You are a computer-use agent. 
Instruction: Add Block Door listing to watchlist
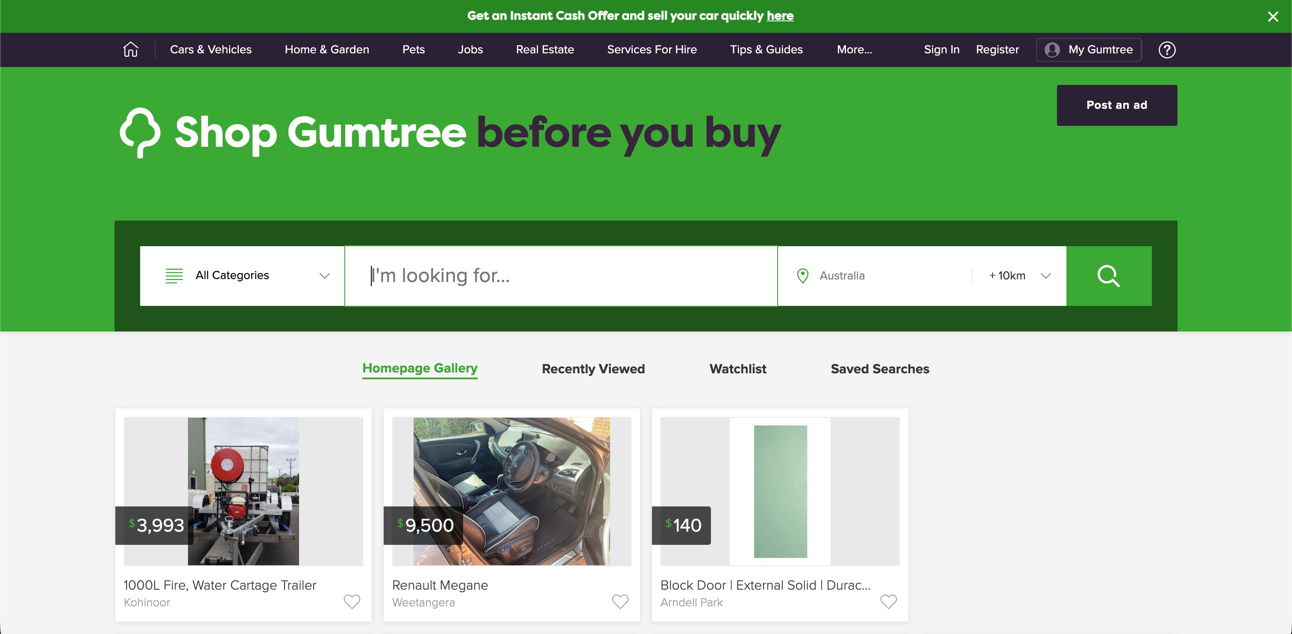(x=888, y=601)
